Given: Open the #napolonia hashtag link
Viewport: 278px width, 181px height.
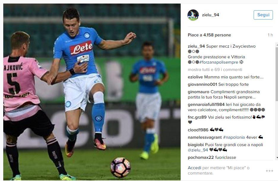Looking at the screenshot, I should [x=234, y=137].
